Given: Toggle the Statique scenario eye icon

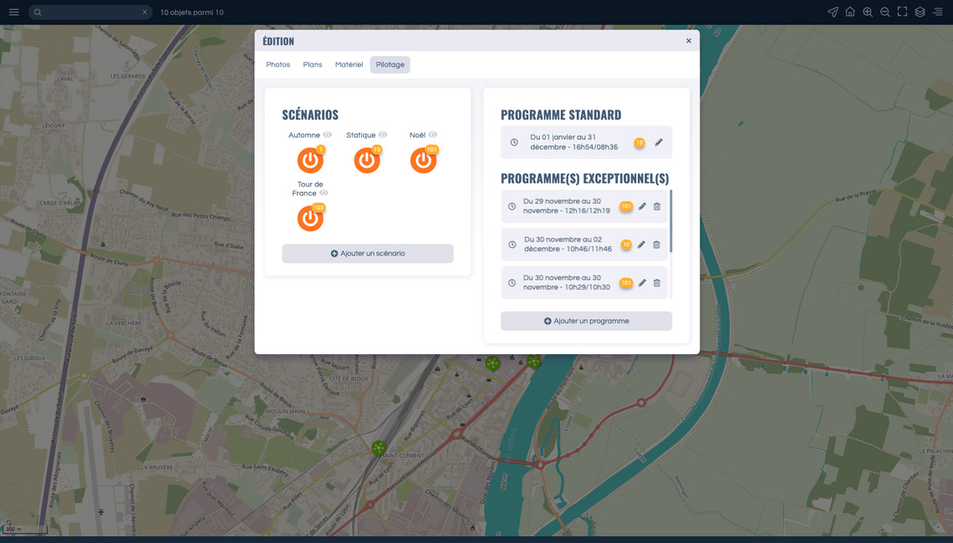Looking at the screenshot, I should tap(383, 134).
